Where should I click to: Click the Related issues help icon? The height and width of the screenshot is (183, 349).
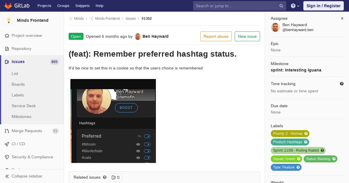(105, 177)
